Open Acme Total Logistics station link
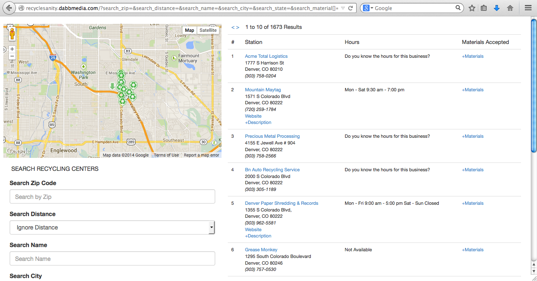 [x=266, y=56]
